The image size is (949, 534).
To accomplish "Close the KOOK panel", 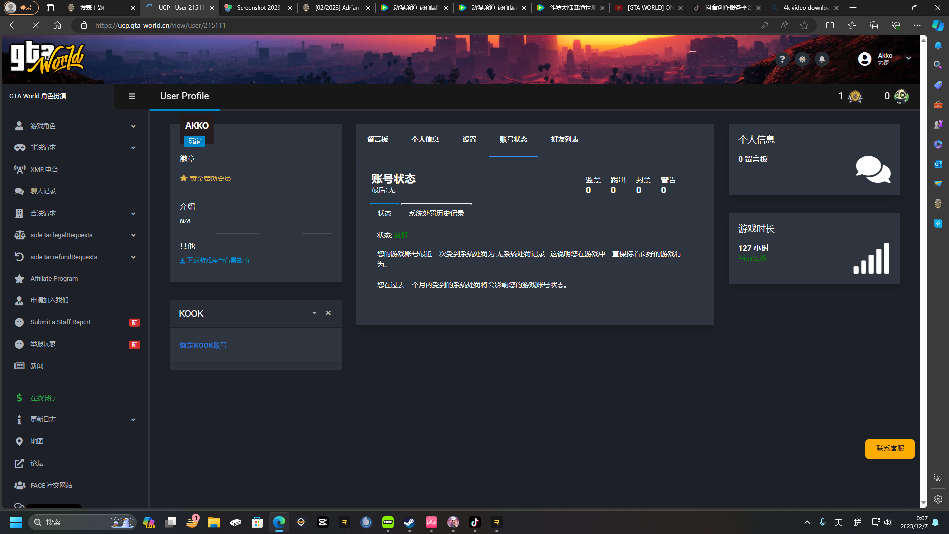I will (x=328, y=313).
